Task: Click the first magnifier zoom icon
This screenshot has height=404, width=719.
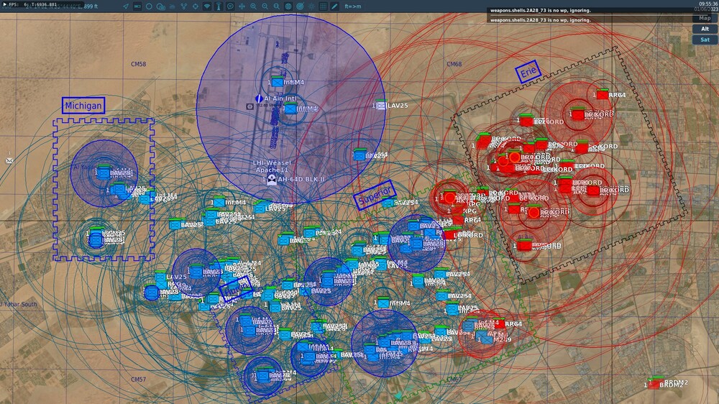Action: point(254,6)
